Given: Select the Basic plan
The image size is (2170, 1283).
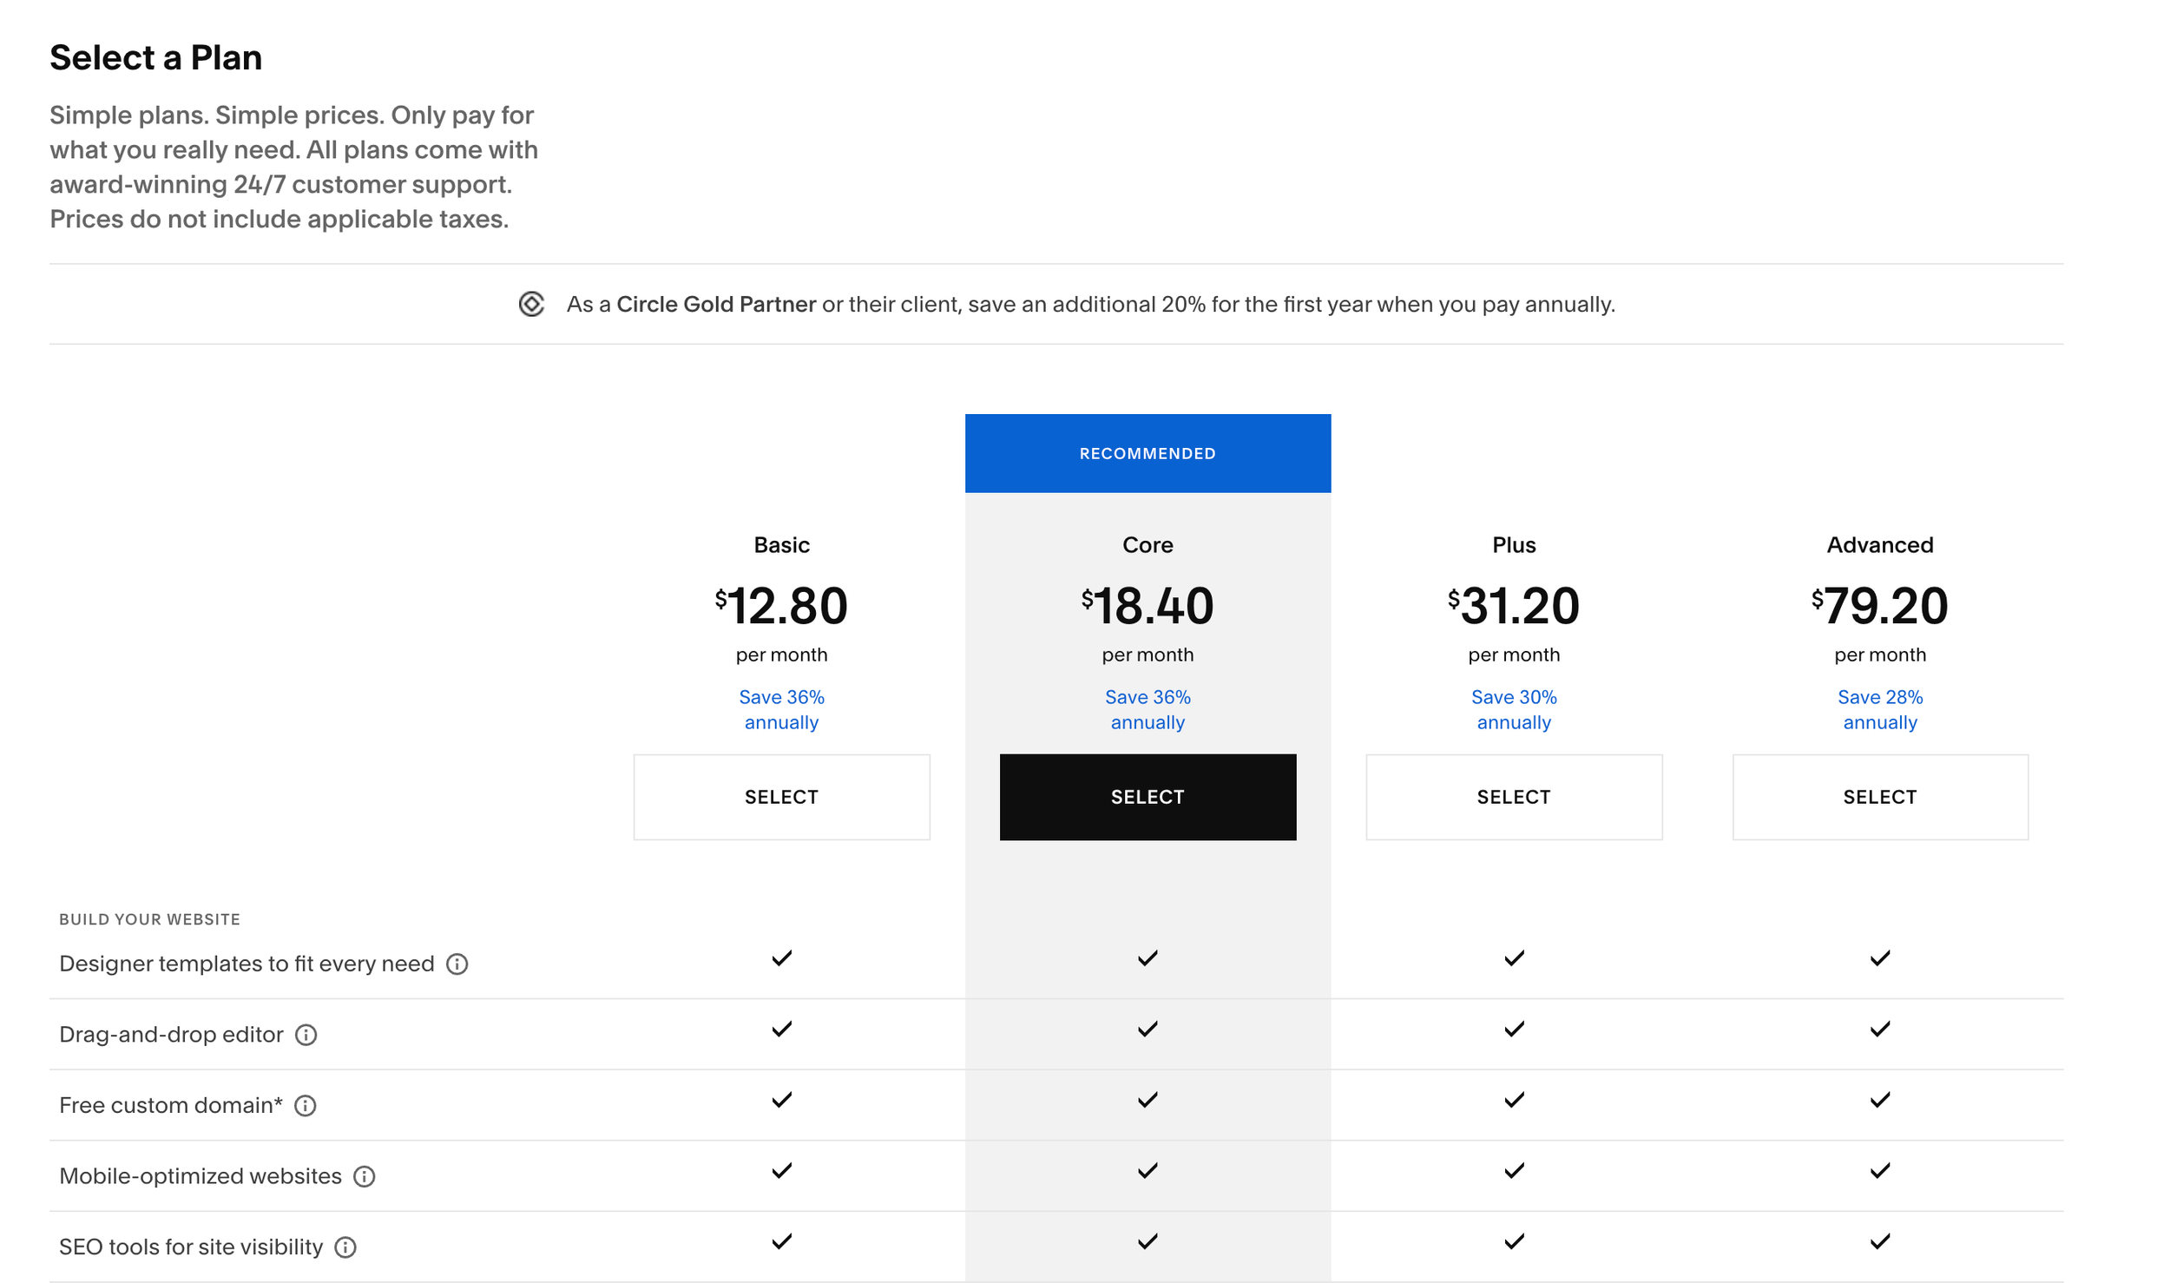Looking at the screenshot, I should [781, 797].
